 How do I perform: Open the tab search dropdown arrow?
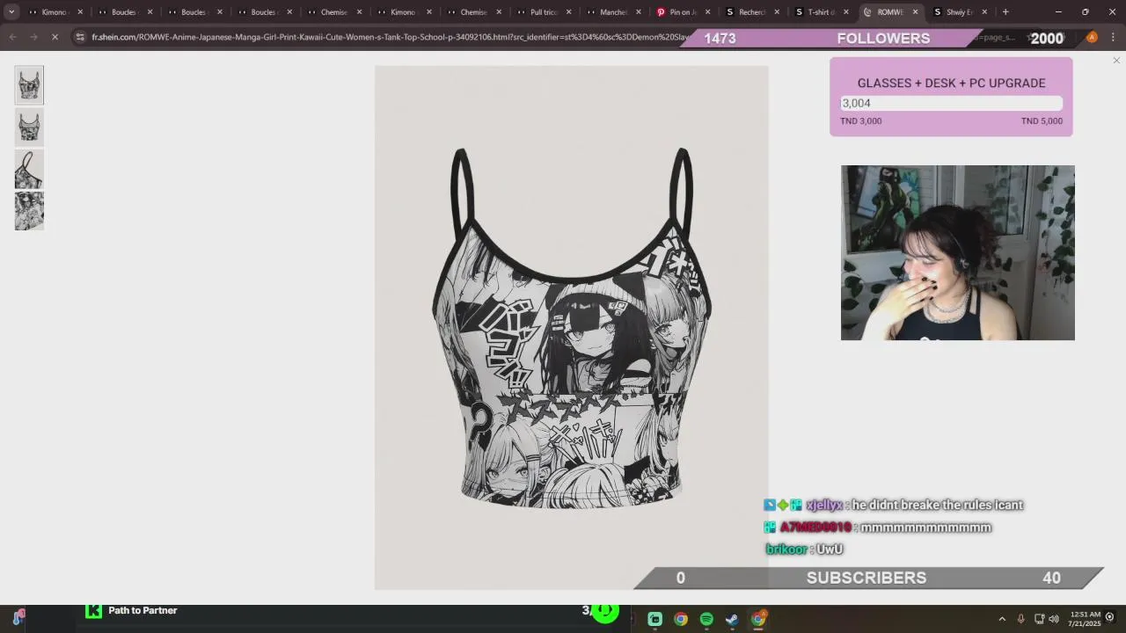11,12
